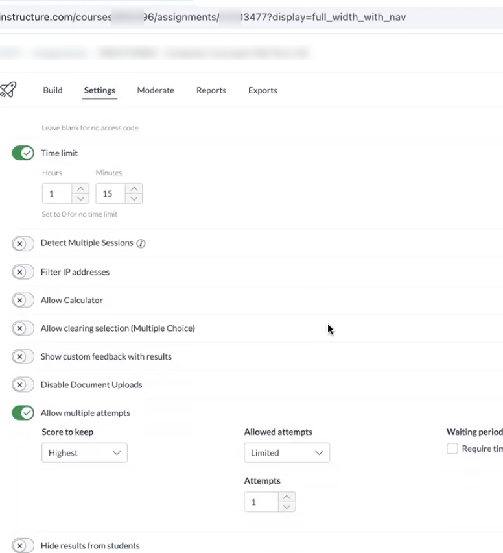The image size is (503, 553).
Task: Open the Exports tab
Action: pos(263,90)
